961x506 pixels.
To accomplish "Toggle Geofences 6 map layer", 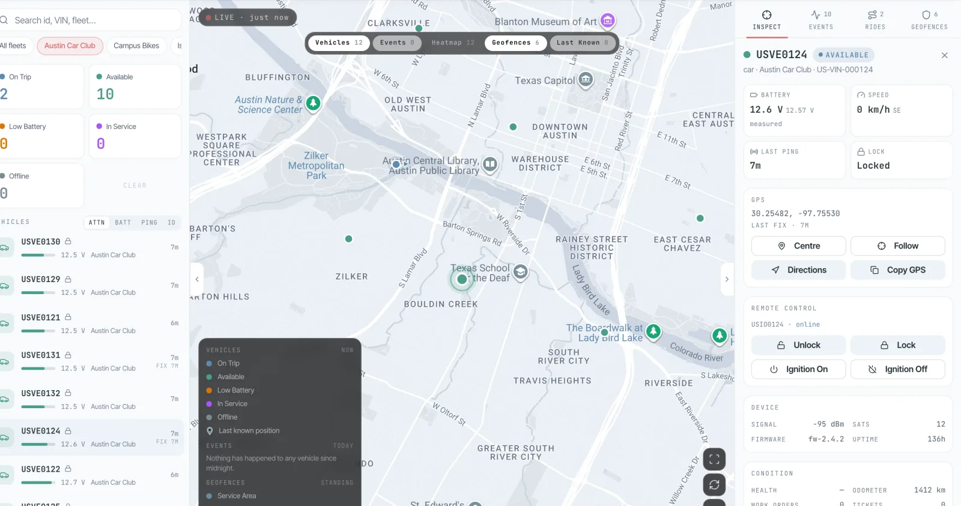I will 515,43.
